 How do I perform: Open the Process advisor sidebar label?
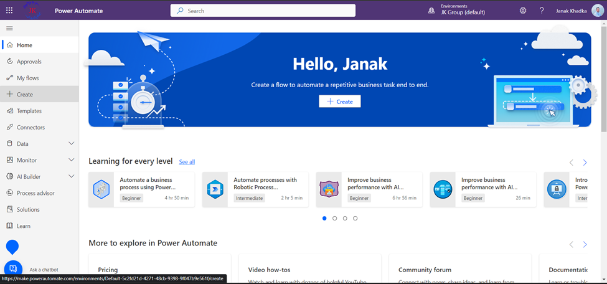point(35,193)
